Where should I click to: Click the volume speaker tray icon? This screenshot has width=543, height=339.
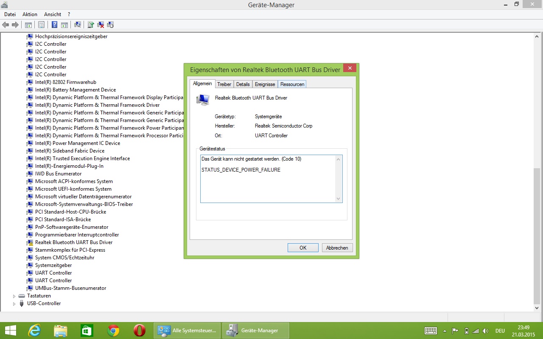(486, 331)
